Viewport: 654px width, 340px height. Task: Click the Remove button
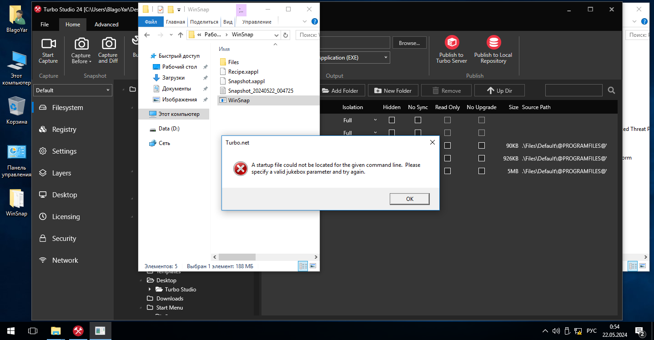point(446,90)
